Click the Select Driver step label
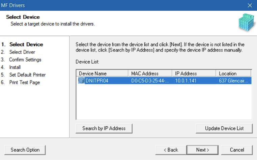The height and width of the screenshot is (160, 257). point(22,52)
